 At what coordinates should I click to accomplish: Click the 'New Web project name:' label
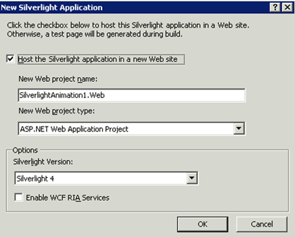pyautogui.click(x=58, y=79)
